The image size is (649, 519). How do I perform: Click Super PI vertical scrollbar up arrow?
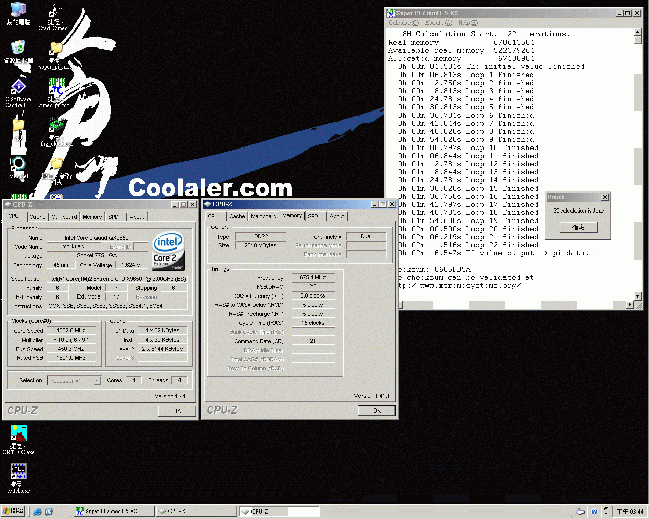click(x=638, y=32)
